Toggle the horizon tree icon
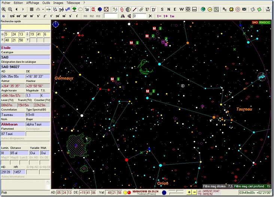 point(74,9)
